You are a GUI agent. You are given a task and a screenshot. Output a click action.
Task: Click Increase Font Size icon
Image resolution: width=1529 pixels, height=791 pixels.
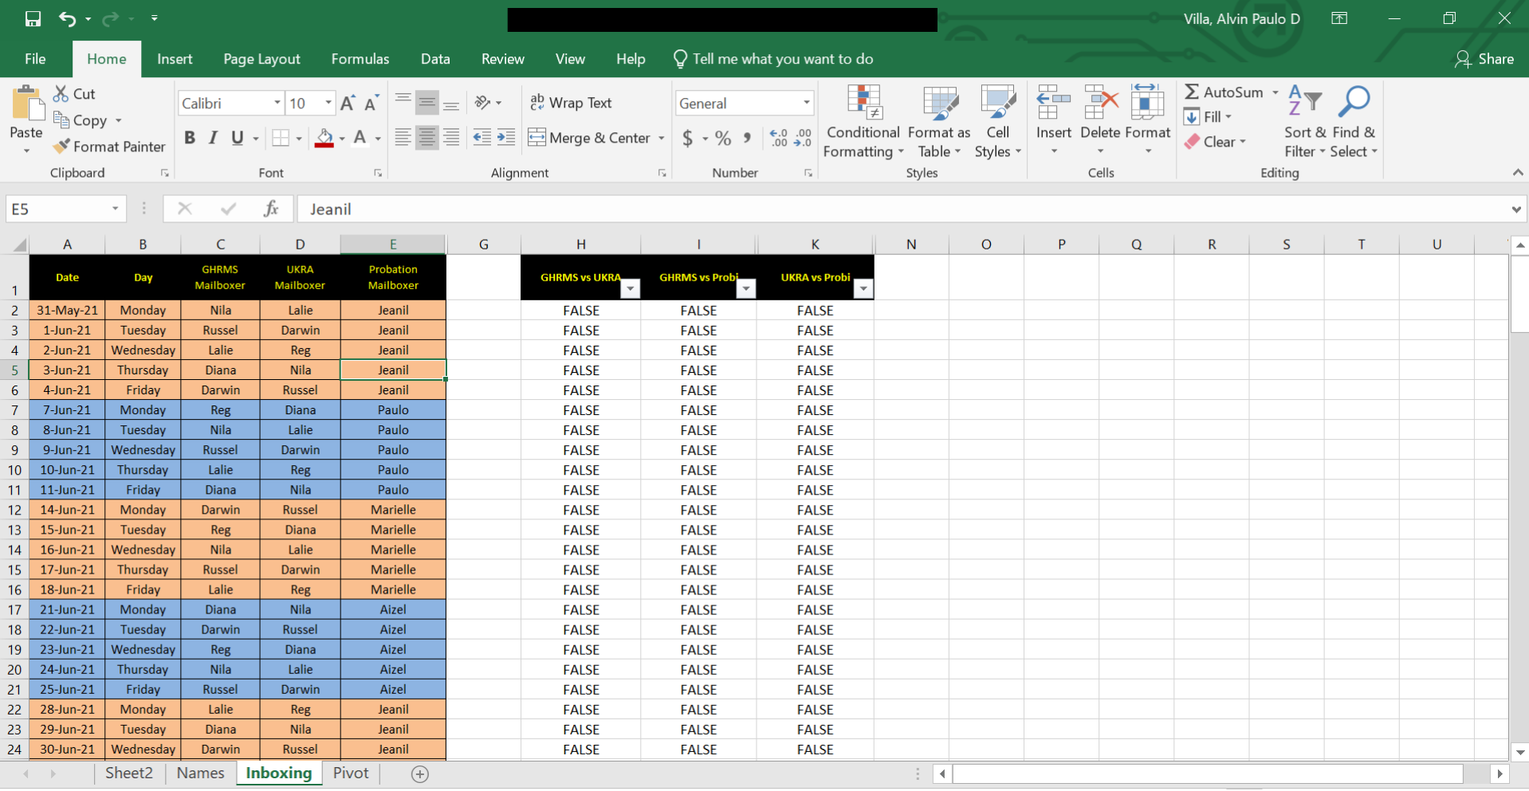click(x=348, y=104)
